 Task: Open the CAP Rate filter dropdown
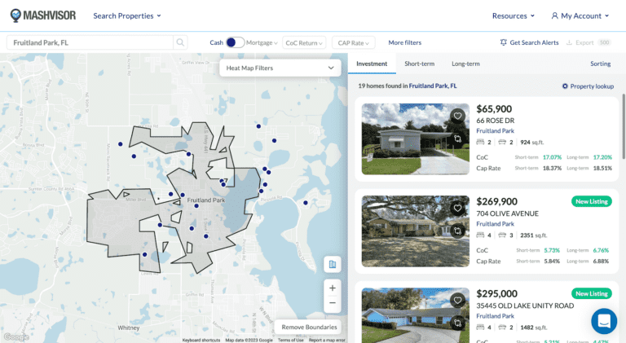pyautogui.click(x=355, y=42)
